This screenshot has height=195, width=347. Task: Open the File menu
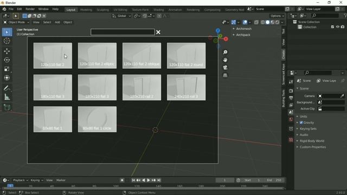coord(11,9)
